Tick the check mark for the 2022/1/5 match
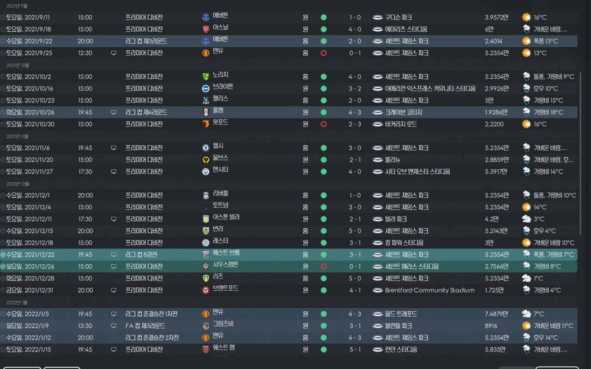The width and height of the screenshot is (591, 369). pyautogui.click(x=3, y=314)
